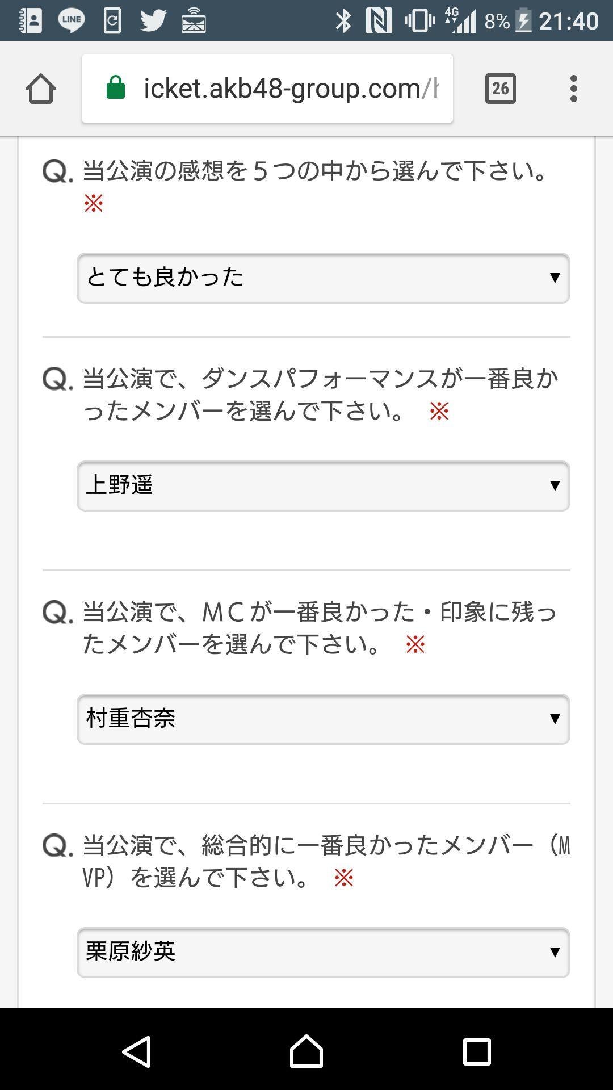Screen dimensions: 613x1090
Task: Tap the NFC status icon
Action: point(379,21)
